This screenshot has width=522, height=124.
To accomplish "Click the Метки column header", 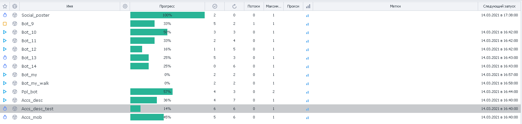I will point(395,6).
